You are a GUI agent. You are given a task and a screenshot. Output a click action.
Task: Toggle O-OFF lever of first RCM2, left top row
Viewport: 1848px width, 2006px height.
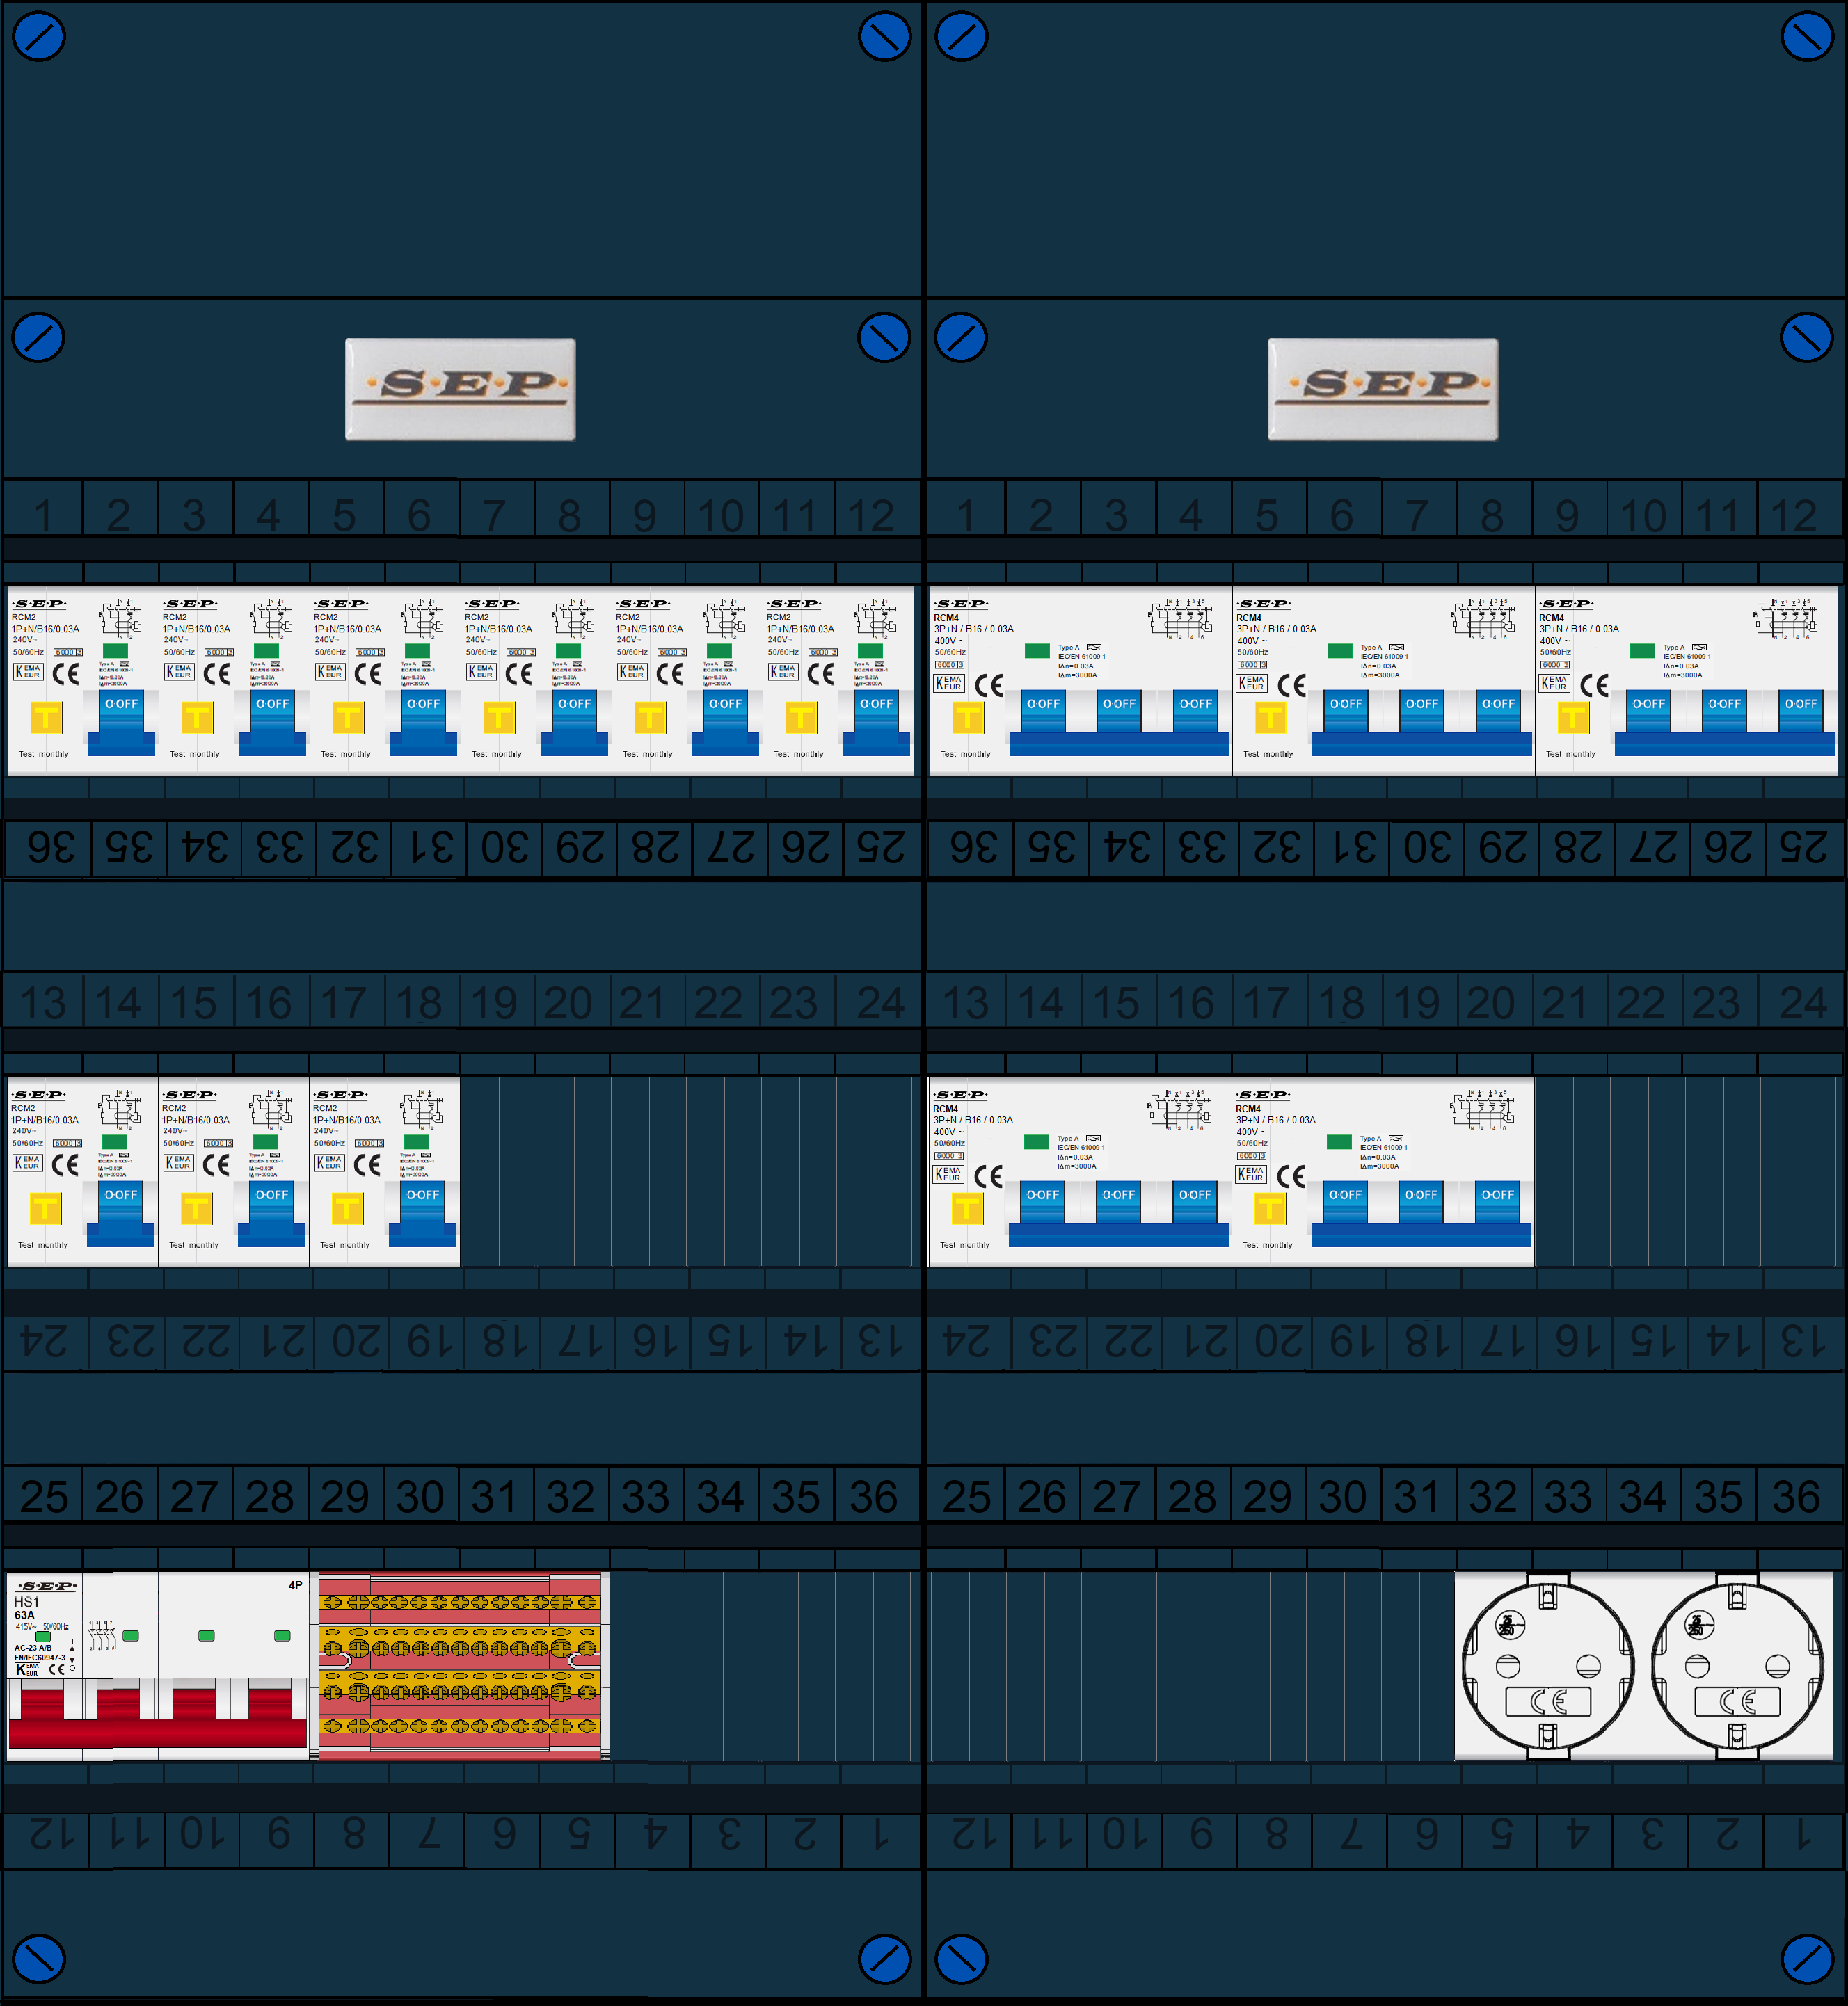click(121, 721)
